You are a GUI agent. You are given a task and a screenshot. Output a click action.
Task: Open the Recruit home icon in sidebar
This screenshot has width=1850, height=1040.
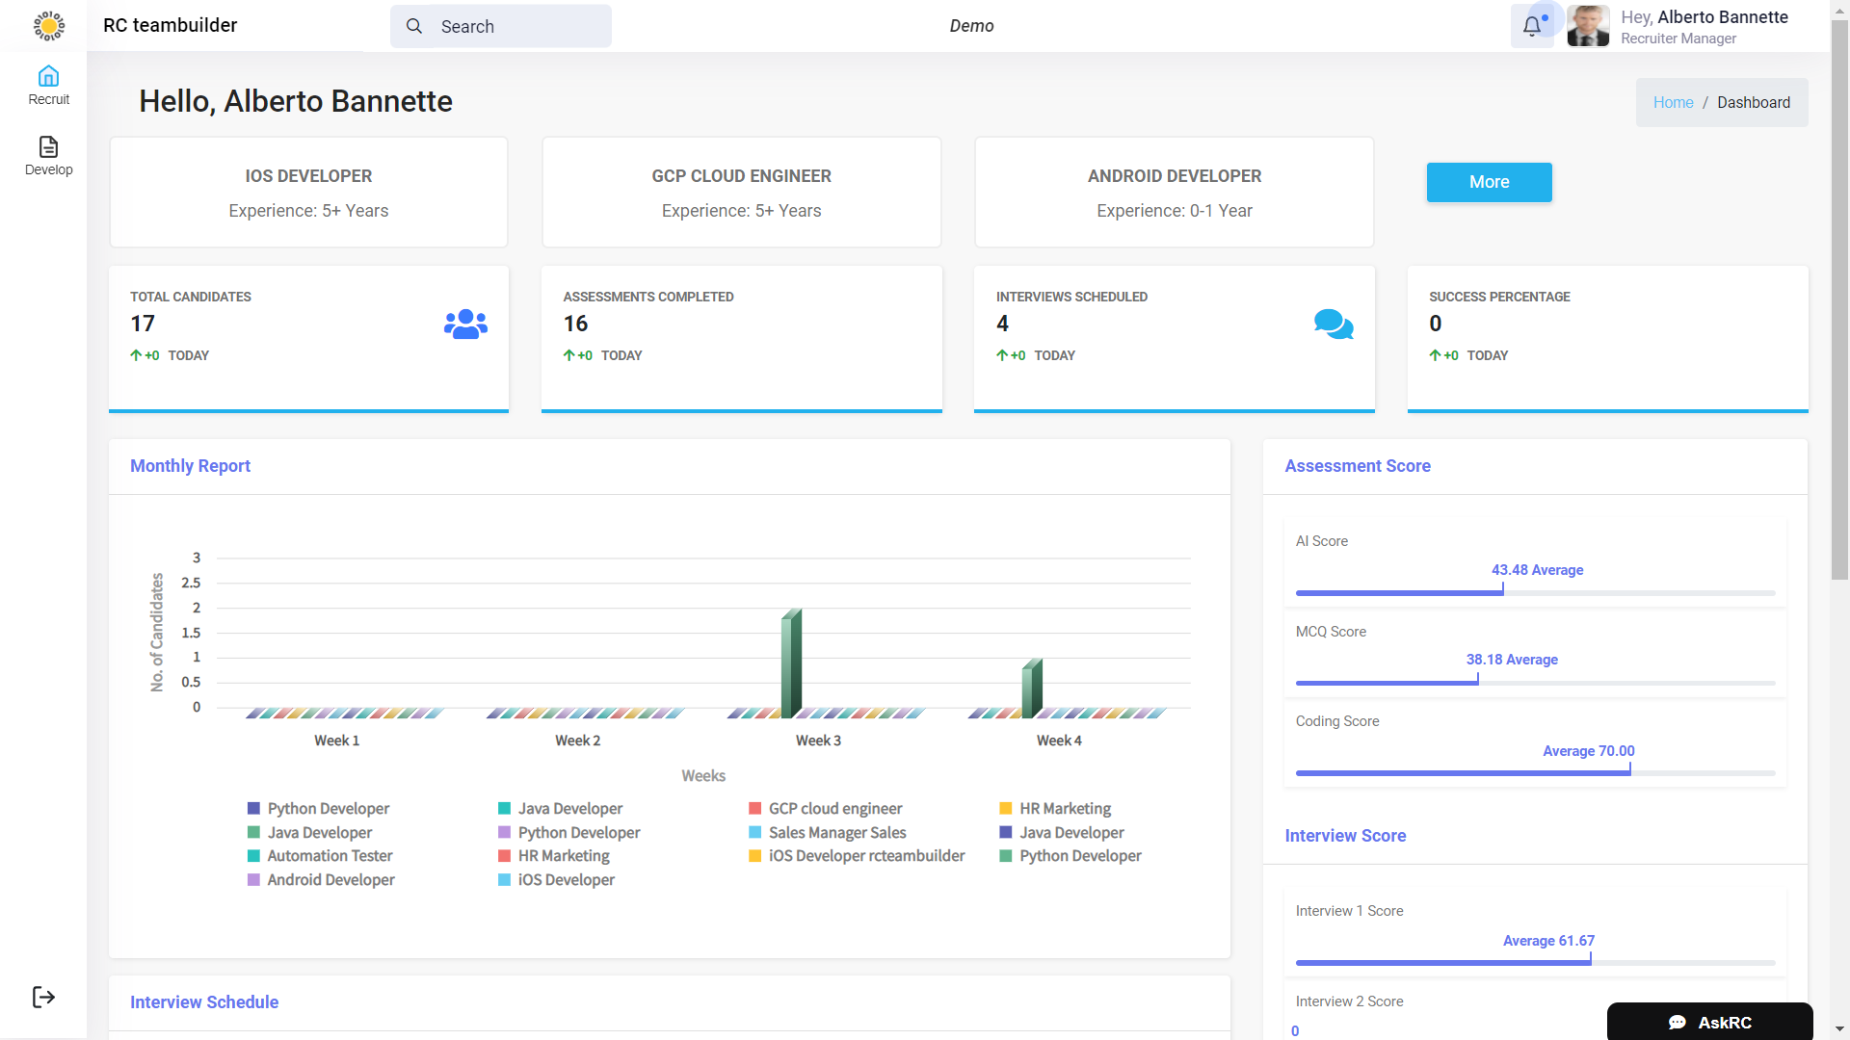48,76
